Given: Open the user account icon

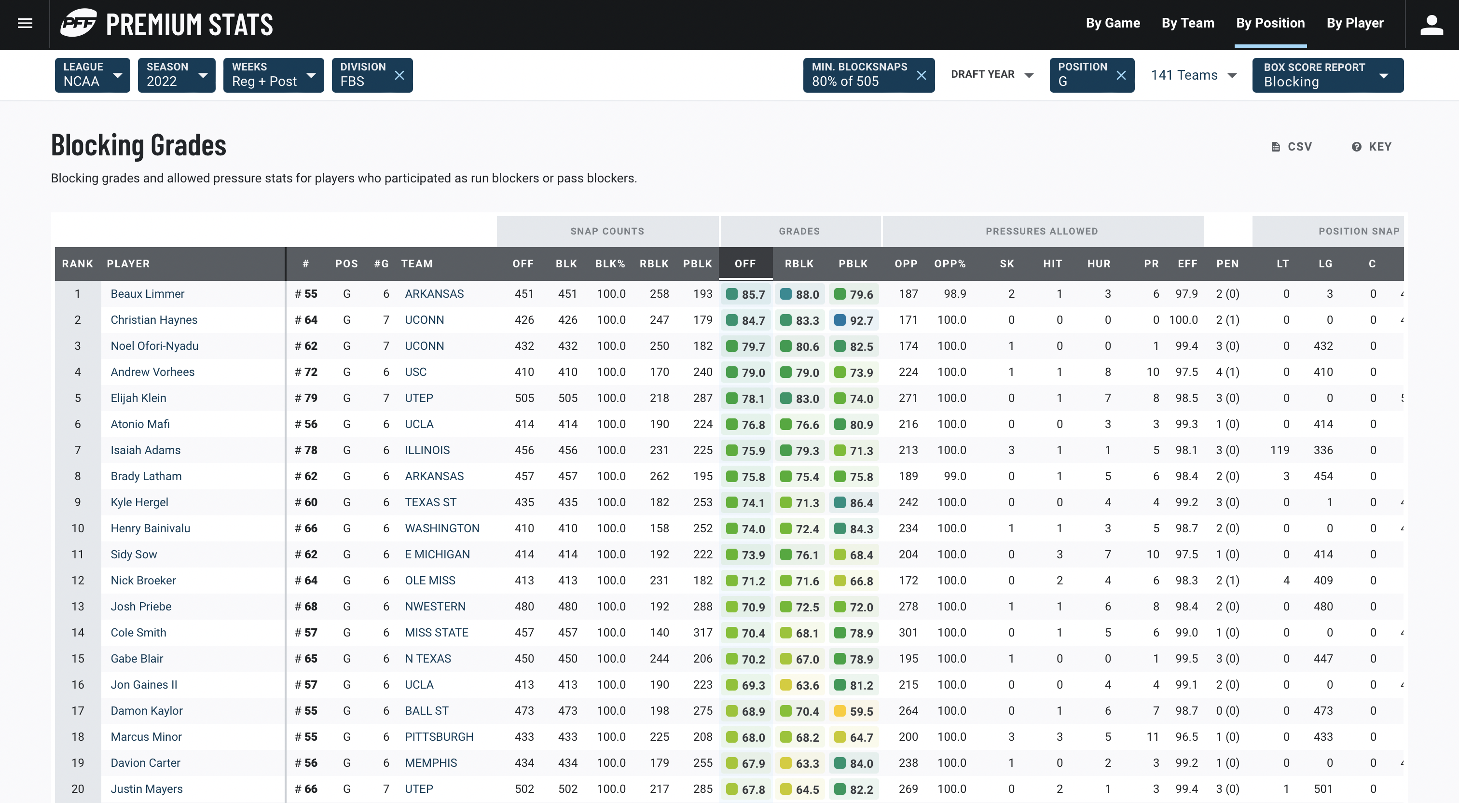Looking at the screenshot, I should pyautogui.click(x=1431, y=24).
